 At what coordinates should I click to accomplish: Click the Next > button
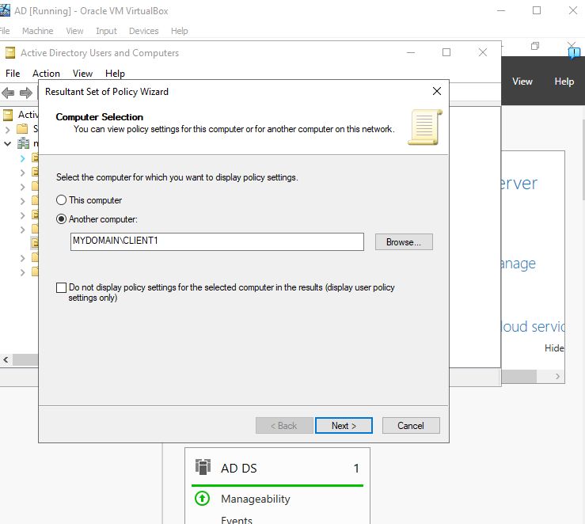pyautogui.click(x=344, y=426)
